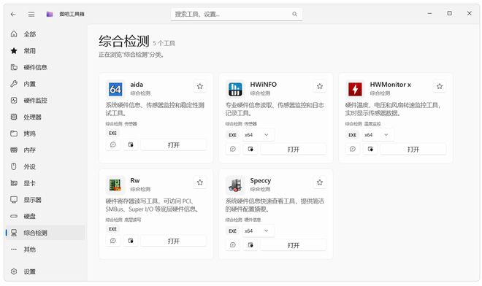Click the Speccy app icon
The height and width of the screenshot is (286, 482).
[x=235, y=185]
